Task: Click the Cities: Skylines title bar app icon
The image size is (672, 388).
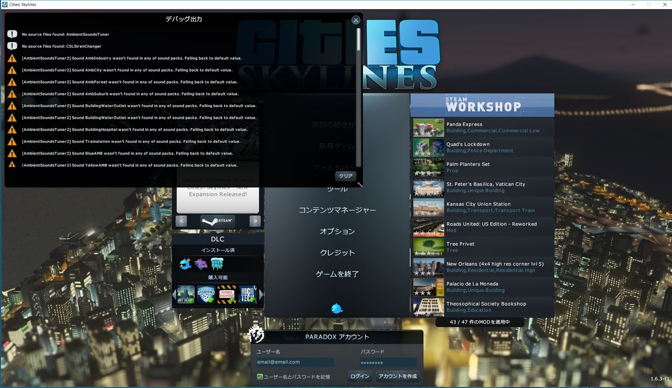Action: pos(5,5)
